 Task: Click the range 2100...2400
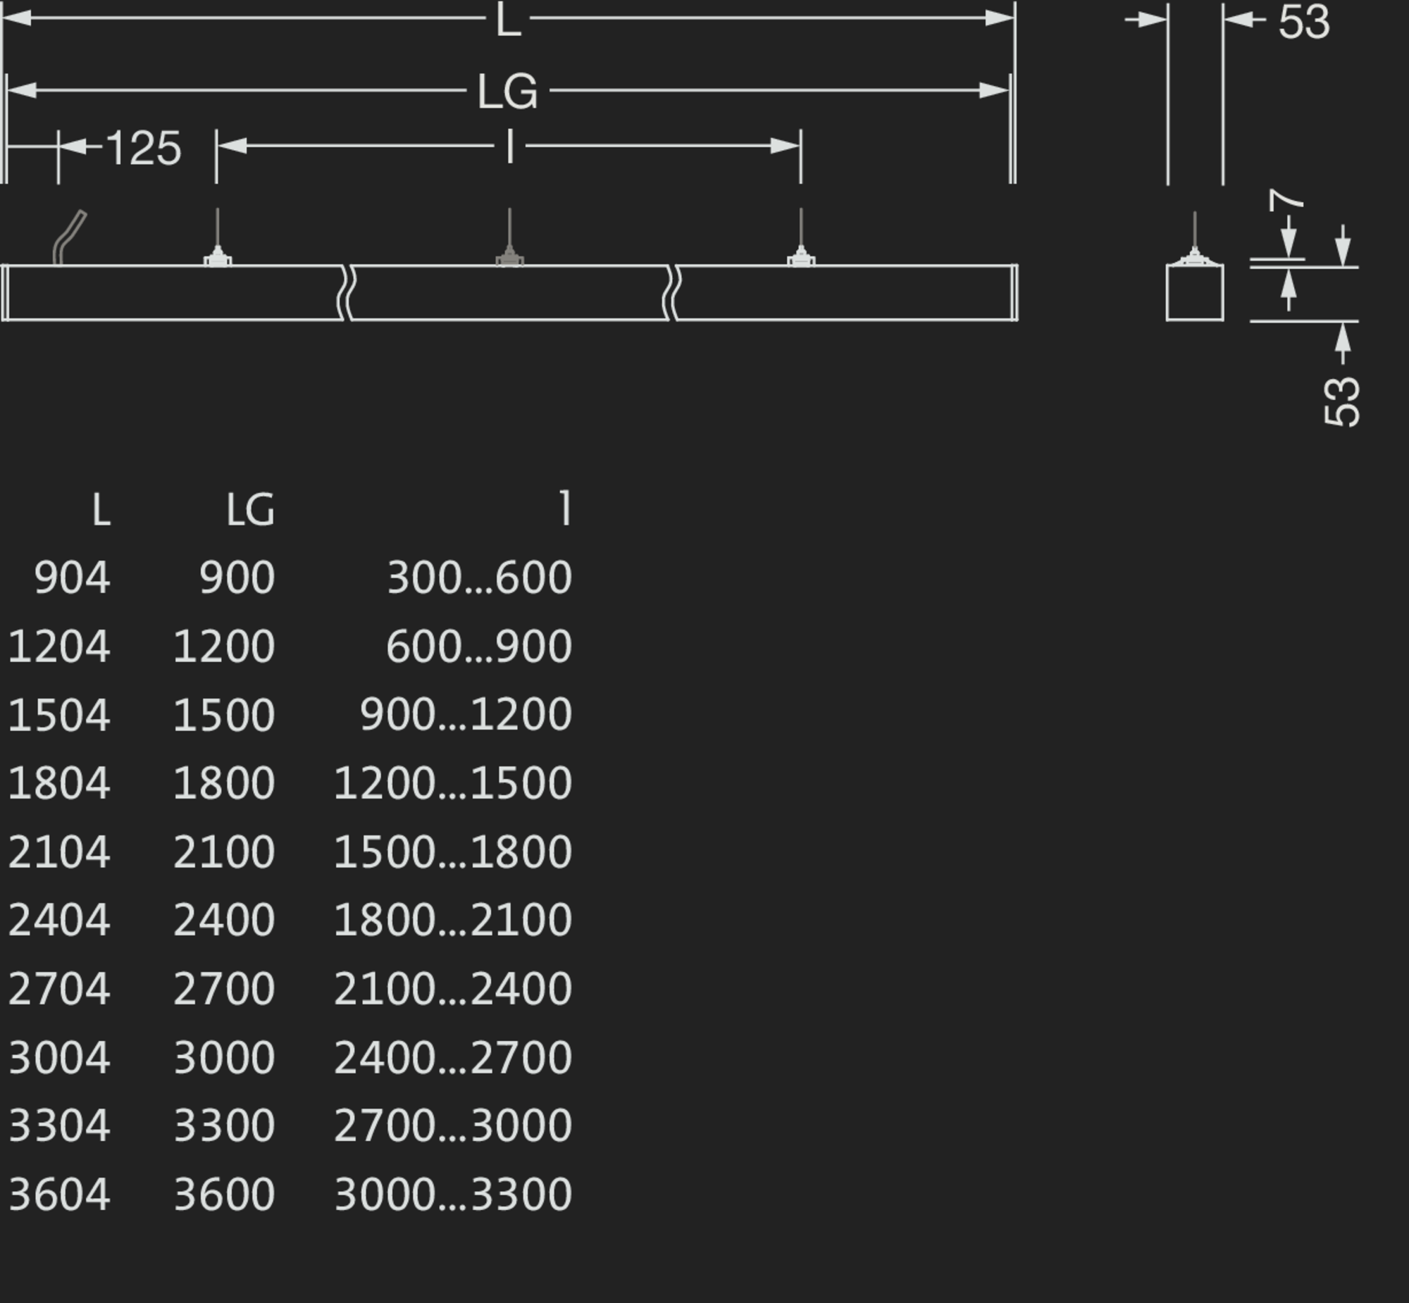click(453, 989)
